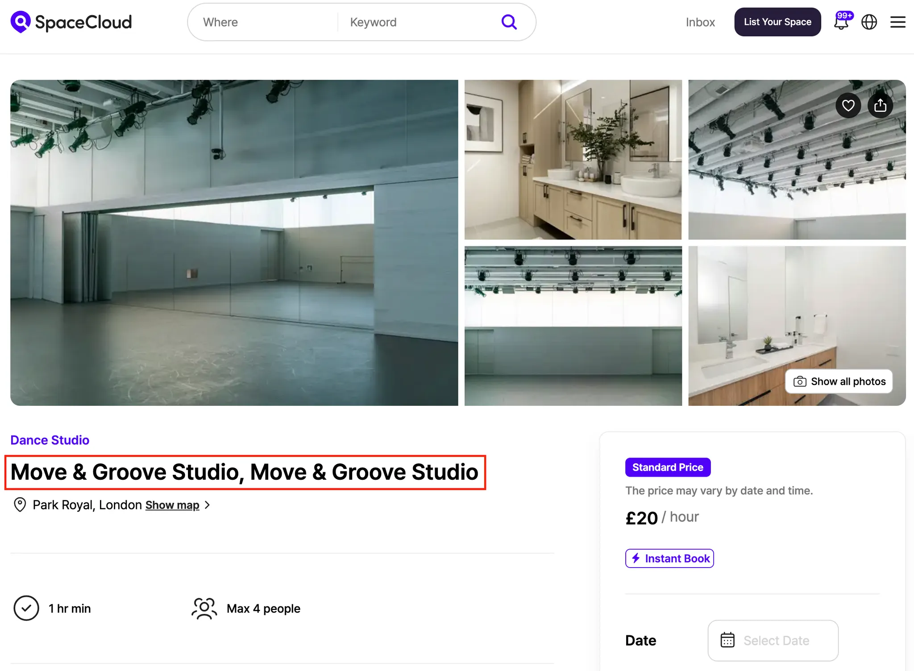
Task: Click the SpaceCloud logo
Action: [71, 22]
